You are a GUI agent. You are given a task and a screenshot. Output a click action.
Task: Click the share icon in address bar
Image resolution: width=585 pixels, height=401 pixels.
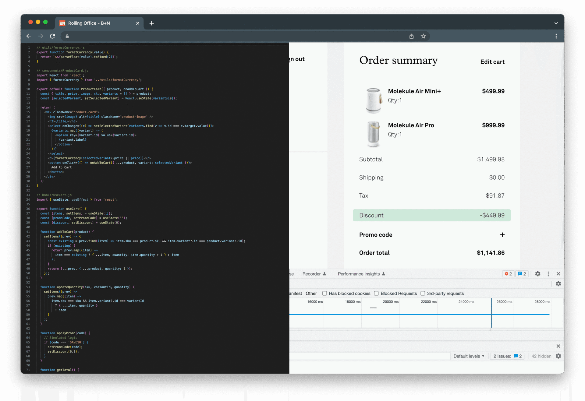(x=411, y=36)
